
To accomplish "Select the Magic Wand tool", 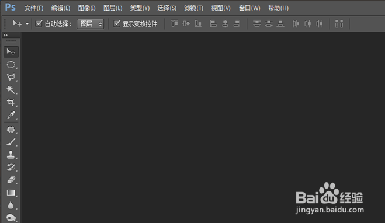I will 11,90.
